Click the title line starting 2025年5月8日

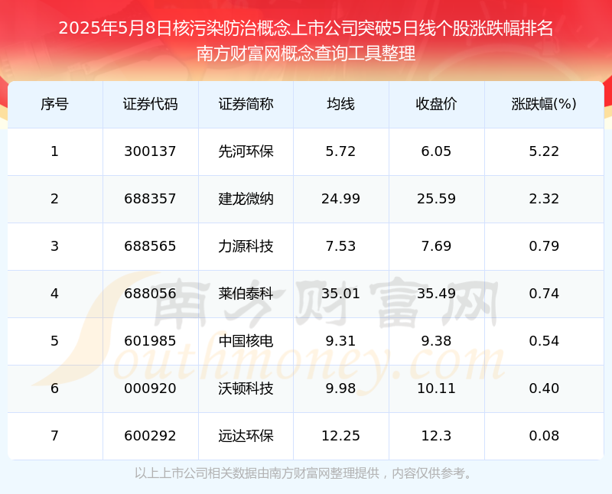tap(306, 28)
